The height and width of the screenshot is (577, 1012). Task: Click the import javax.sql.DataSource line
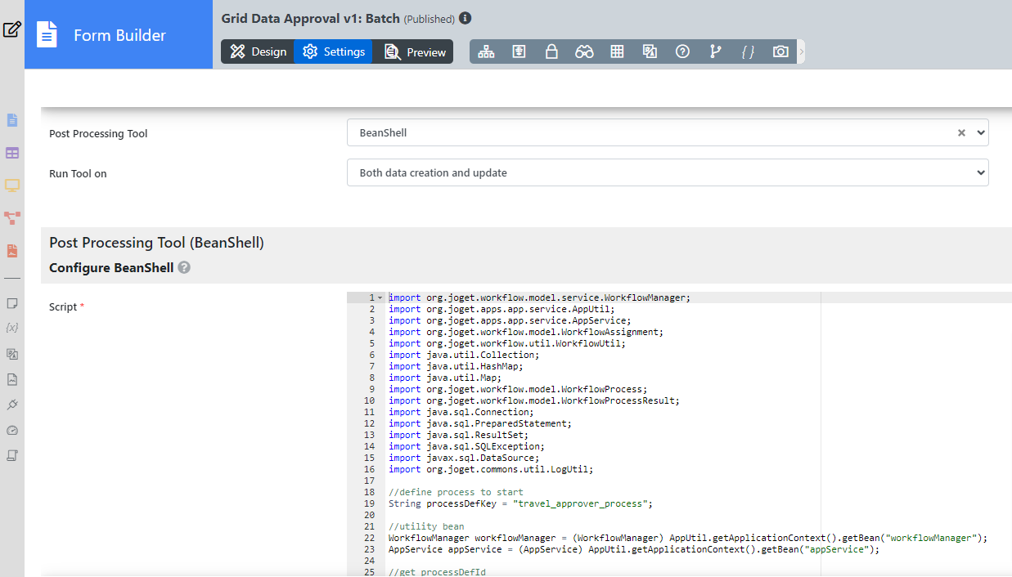[x=464, y=458]
